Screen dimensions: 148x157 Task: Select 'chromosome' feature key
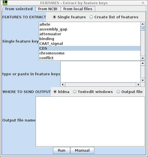(90, 53)
